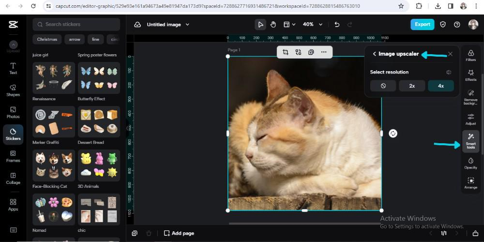Screen dimensions: 484x242
Task: Click the delete page trash icon
Action: coord(149,233)
